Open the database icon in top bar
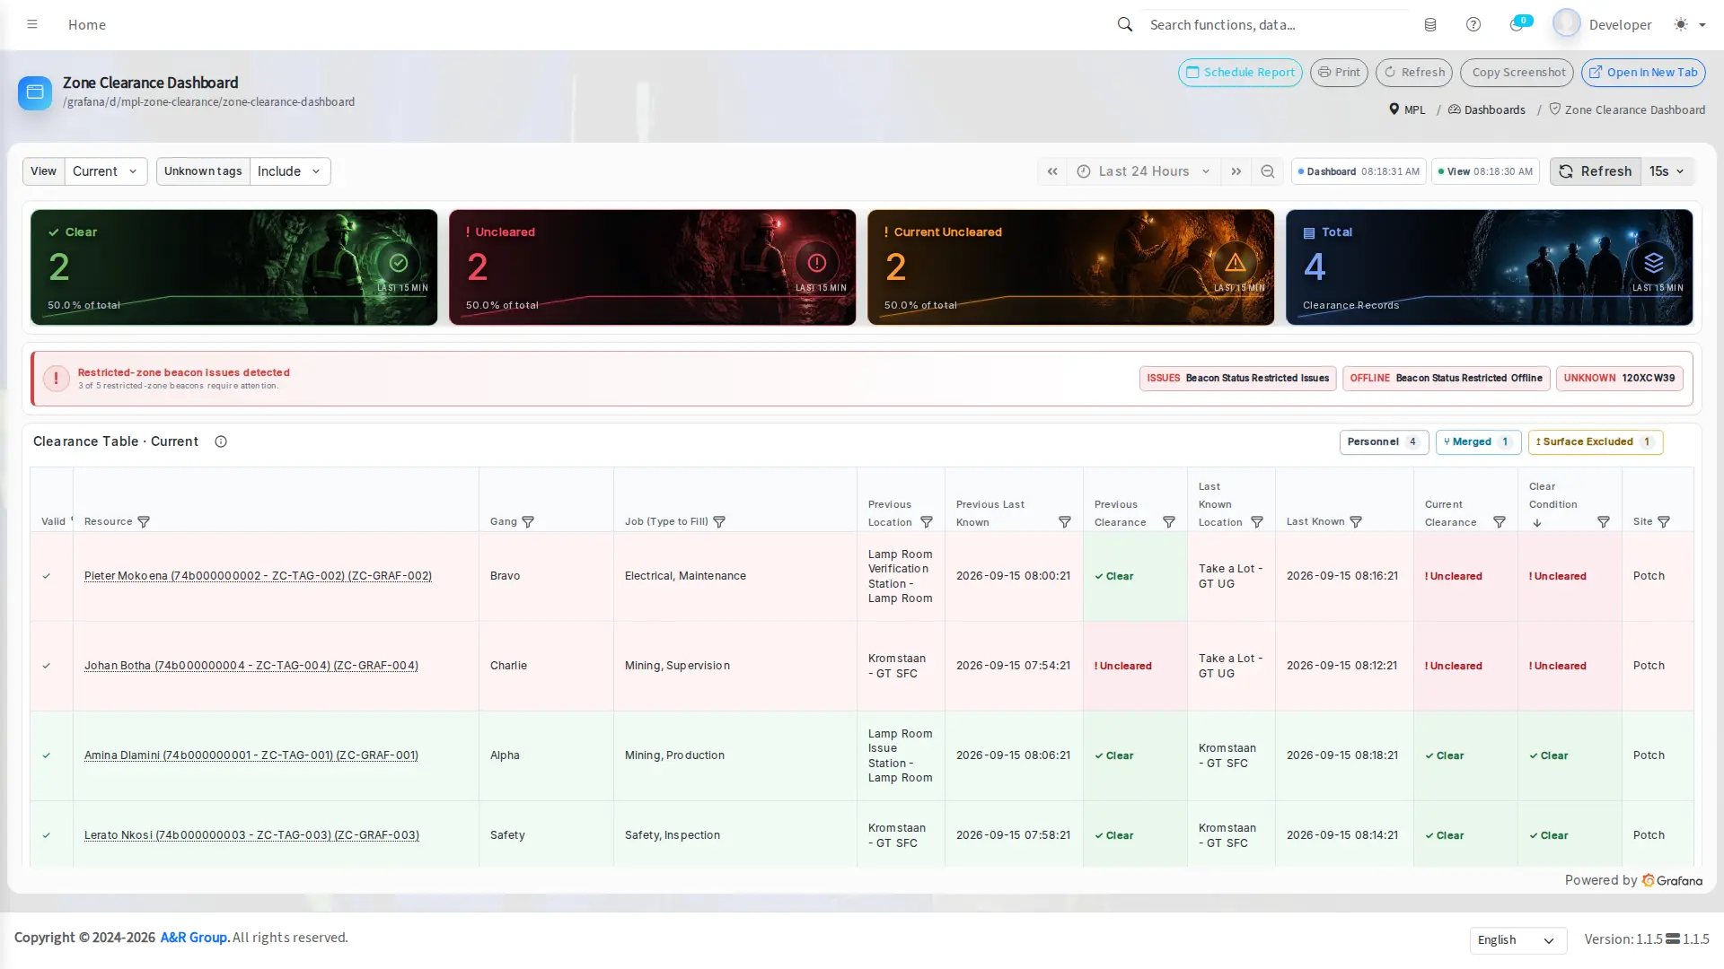The width and height of the screenshot is (1724, 969). click(1430, 25)
